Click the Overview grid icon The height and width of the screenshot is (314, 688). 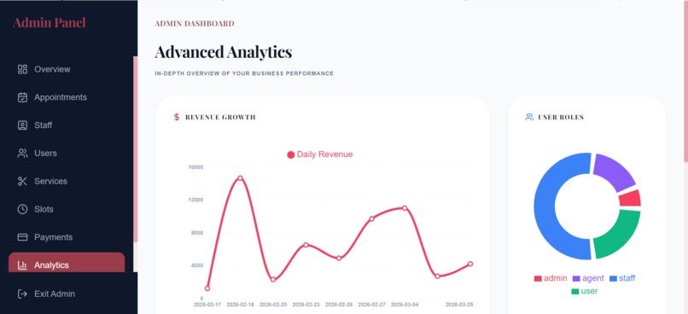(22, 69)
